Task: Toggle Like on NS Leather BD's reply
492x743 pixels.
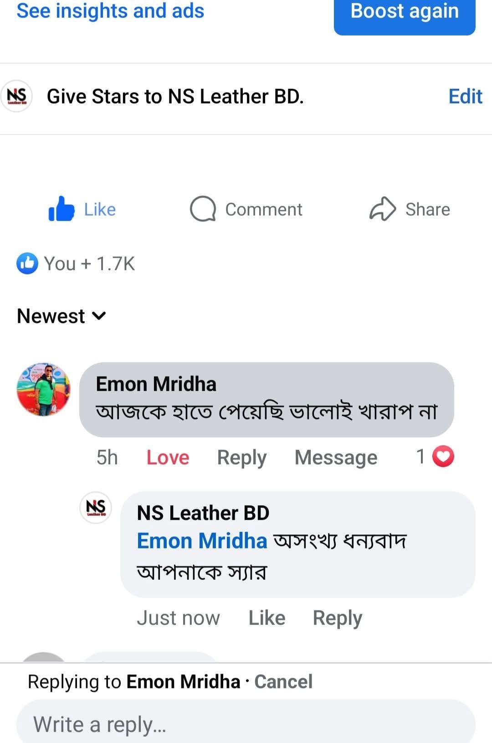Action: tap(266, 618)
